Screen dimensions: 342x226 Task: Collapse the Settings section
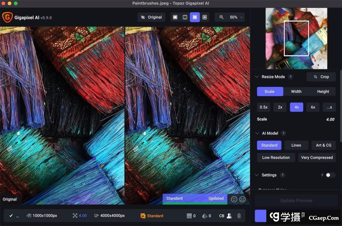(257, 175)
